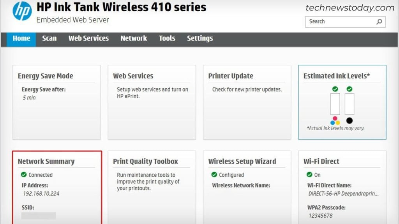Click the checkmark above the color cartridge level
This screenshot has height=224, width=399.
pyautogui.click(x=335, y=89)
